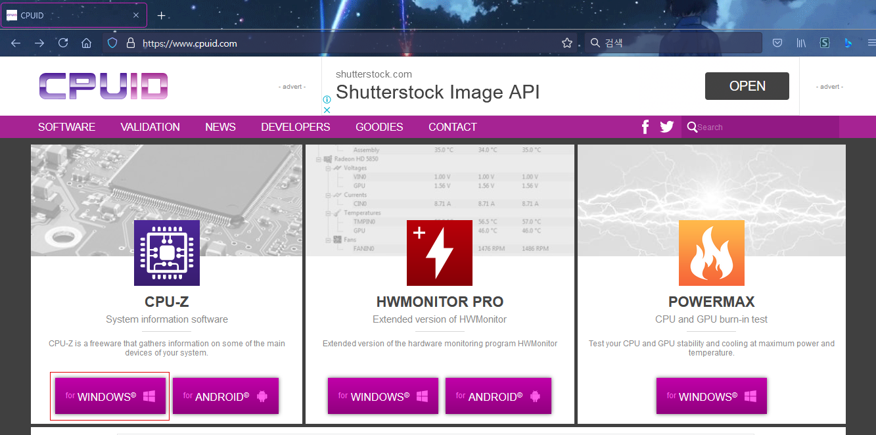Click the OPEN ad button
Viewport: 876px width, 435px height.
tap(747, 86)
